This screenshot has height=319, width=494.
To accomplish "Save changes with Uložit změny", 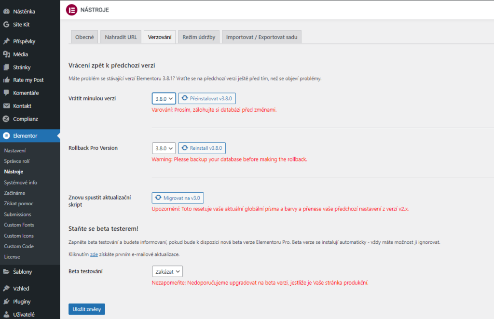I will pyautogui.click(x=87, y=309).
